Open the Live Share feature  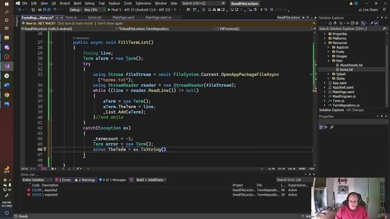(368, 10)
